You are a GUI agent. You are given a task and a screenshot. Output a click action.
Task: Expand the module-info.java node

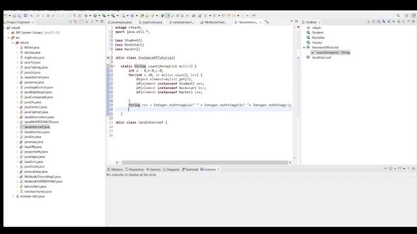(x=13, y=196)
